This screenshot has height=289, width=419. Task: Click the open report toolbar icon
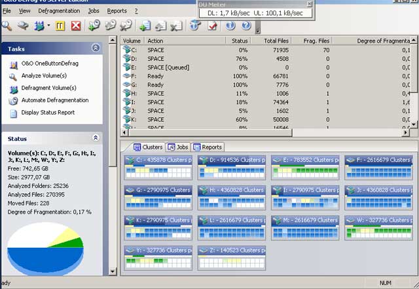click(x=161, y=26)
